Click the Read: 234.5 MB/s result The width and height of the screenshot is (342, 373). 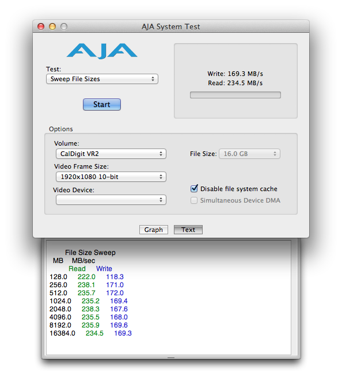pos(235,83)
